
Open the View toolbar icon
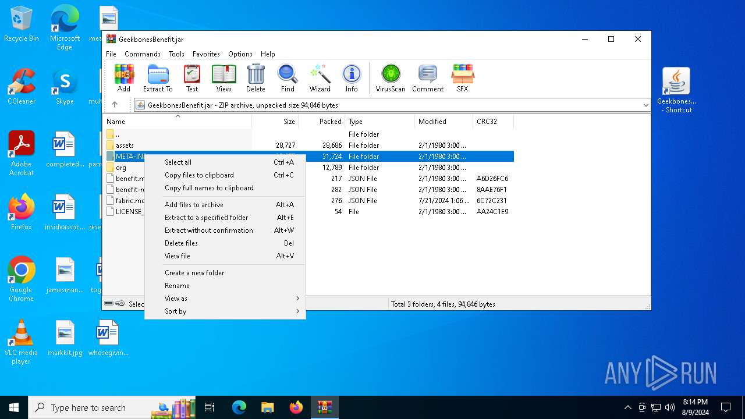[223, 78]
